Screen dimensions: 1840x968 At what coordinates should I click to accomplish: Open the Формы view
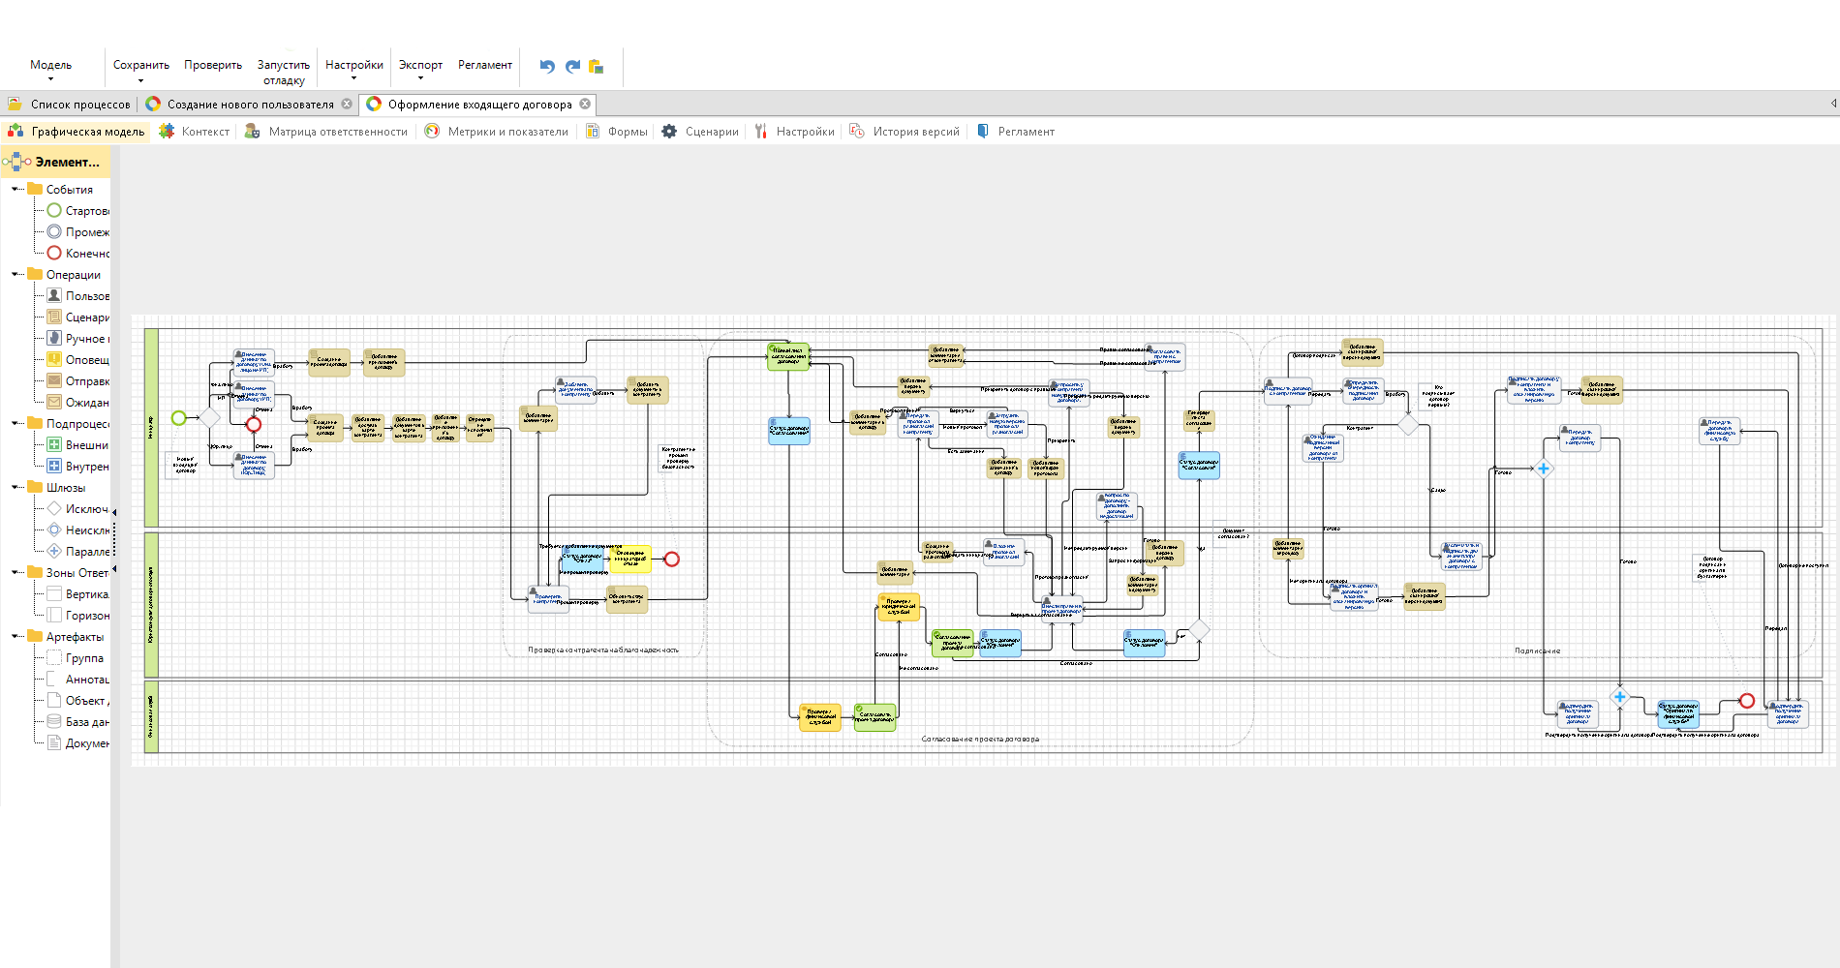pyautogui.click(x=617, y=131)
